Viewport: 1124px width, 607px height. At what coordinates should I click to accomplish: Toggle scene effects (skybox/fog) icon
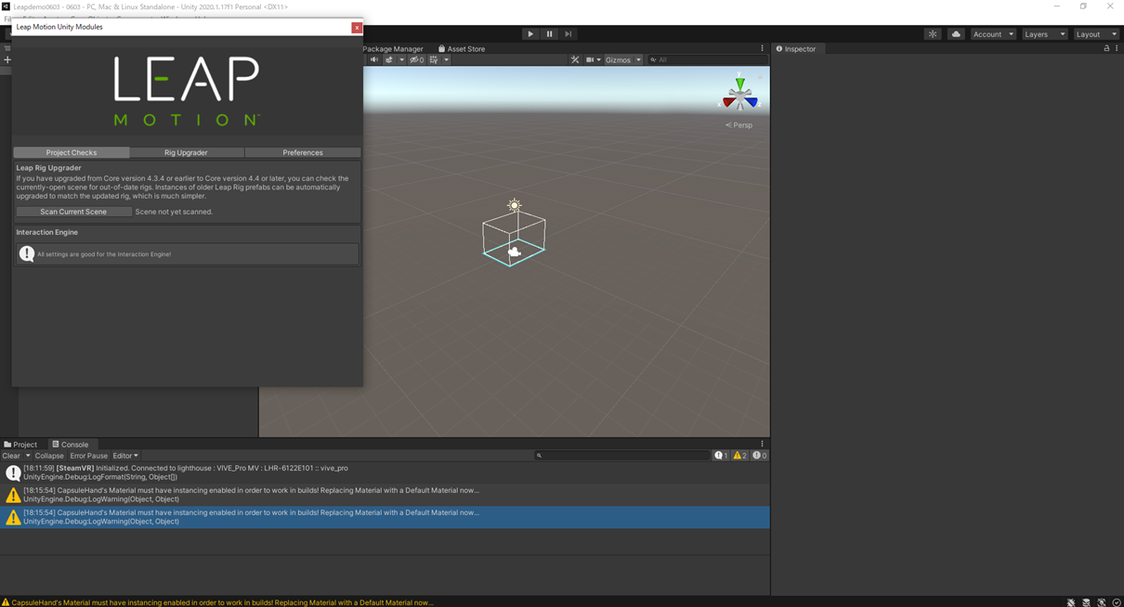click(x=389, y=59)
